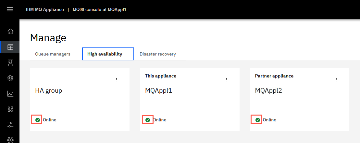Screen dimensions: 360x143
Task: Open settings gear in sidebar
Action: (10, 78)
